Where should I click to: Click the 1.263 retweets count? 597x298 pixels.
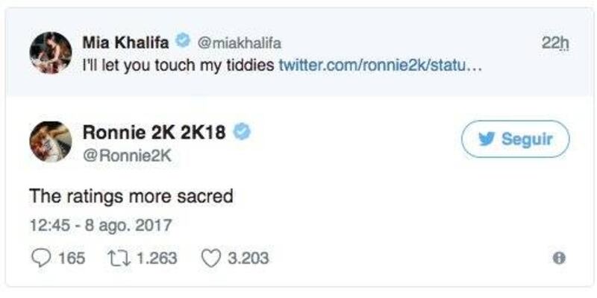click(158, 258)
